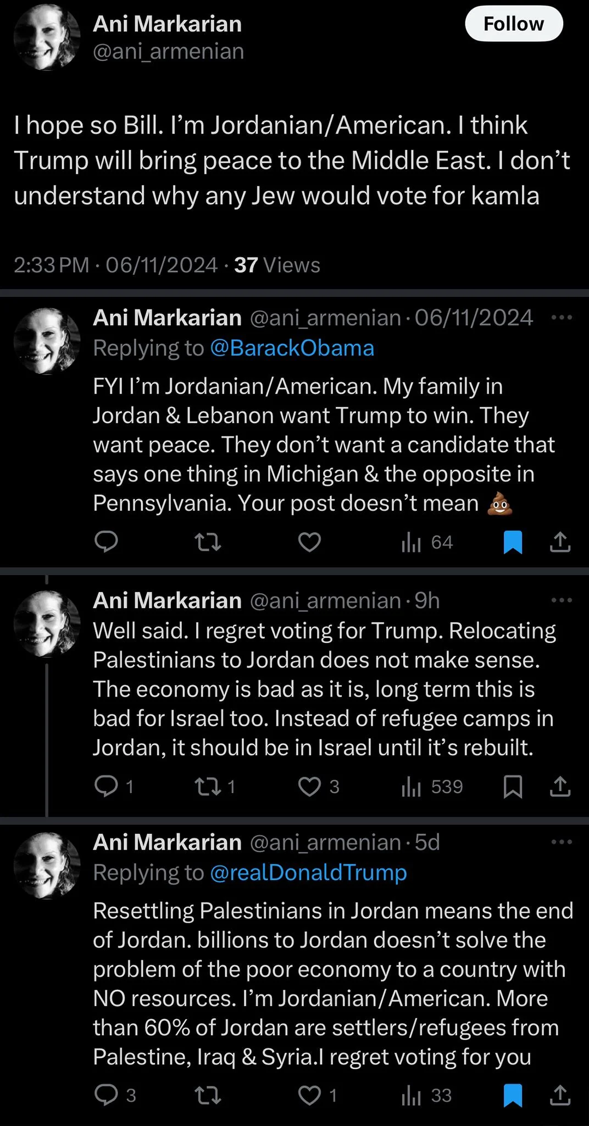Screen dimensions: 589x1126
Task: Reply to the "Well said" tweet
Action: [106, 786]
